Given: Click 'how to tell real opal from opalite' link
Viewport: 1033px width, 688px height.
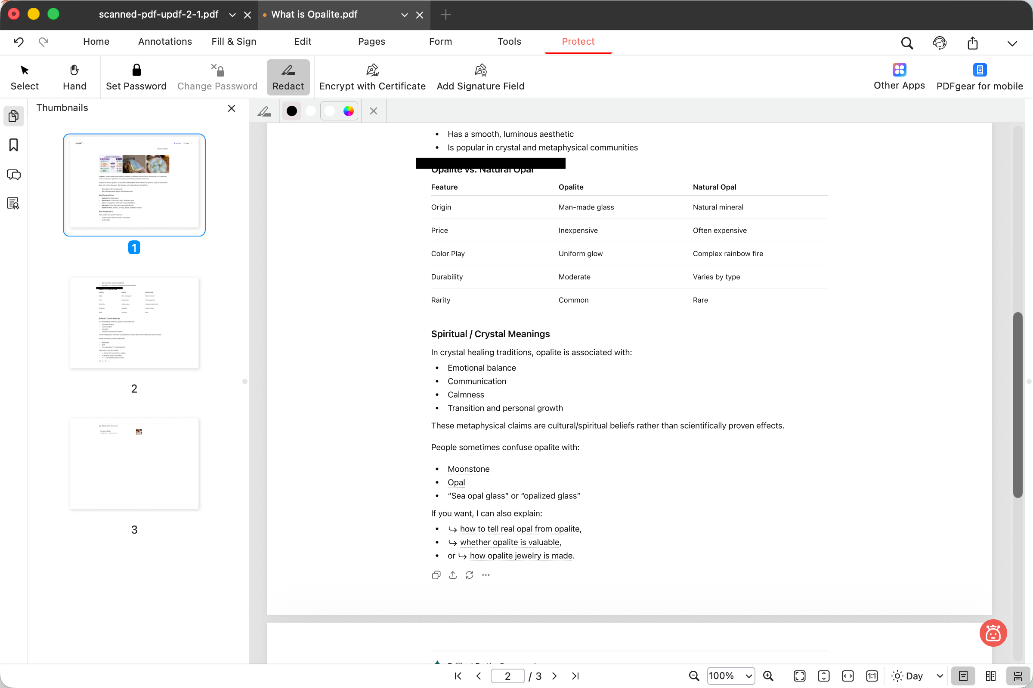Looking at the screenshot, I should [x=520, y=529].
